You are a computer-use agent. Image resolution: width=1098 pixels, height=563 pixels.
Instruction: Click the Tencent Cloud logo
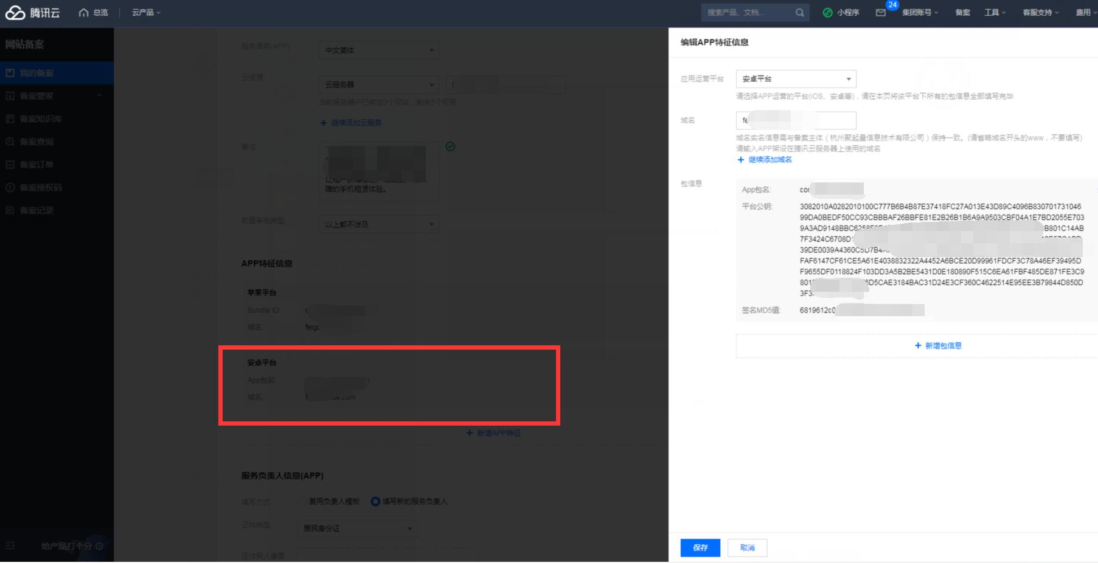[x=33, y=13]
